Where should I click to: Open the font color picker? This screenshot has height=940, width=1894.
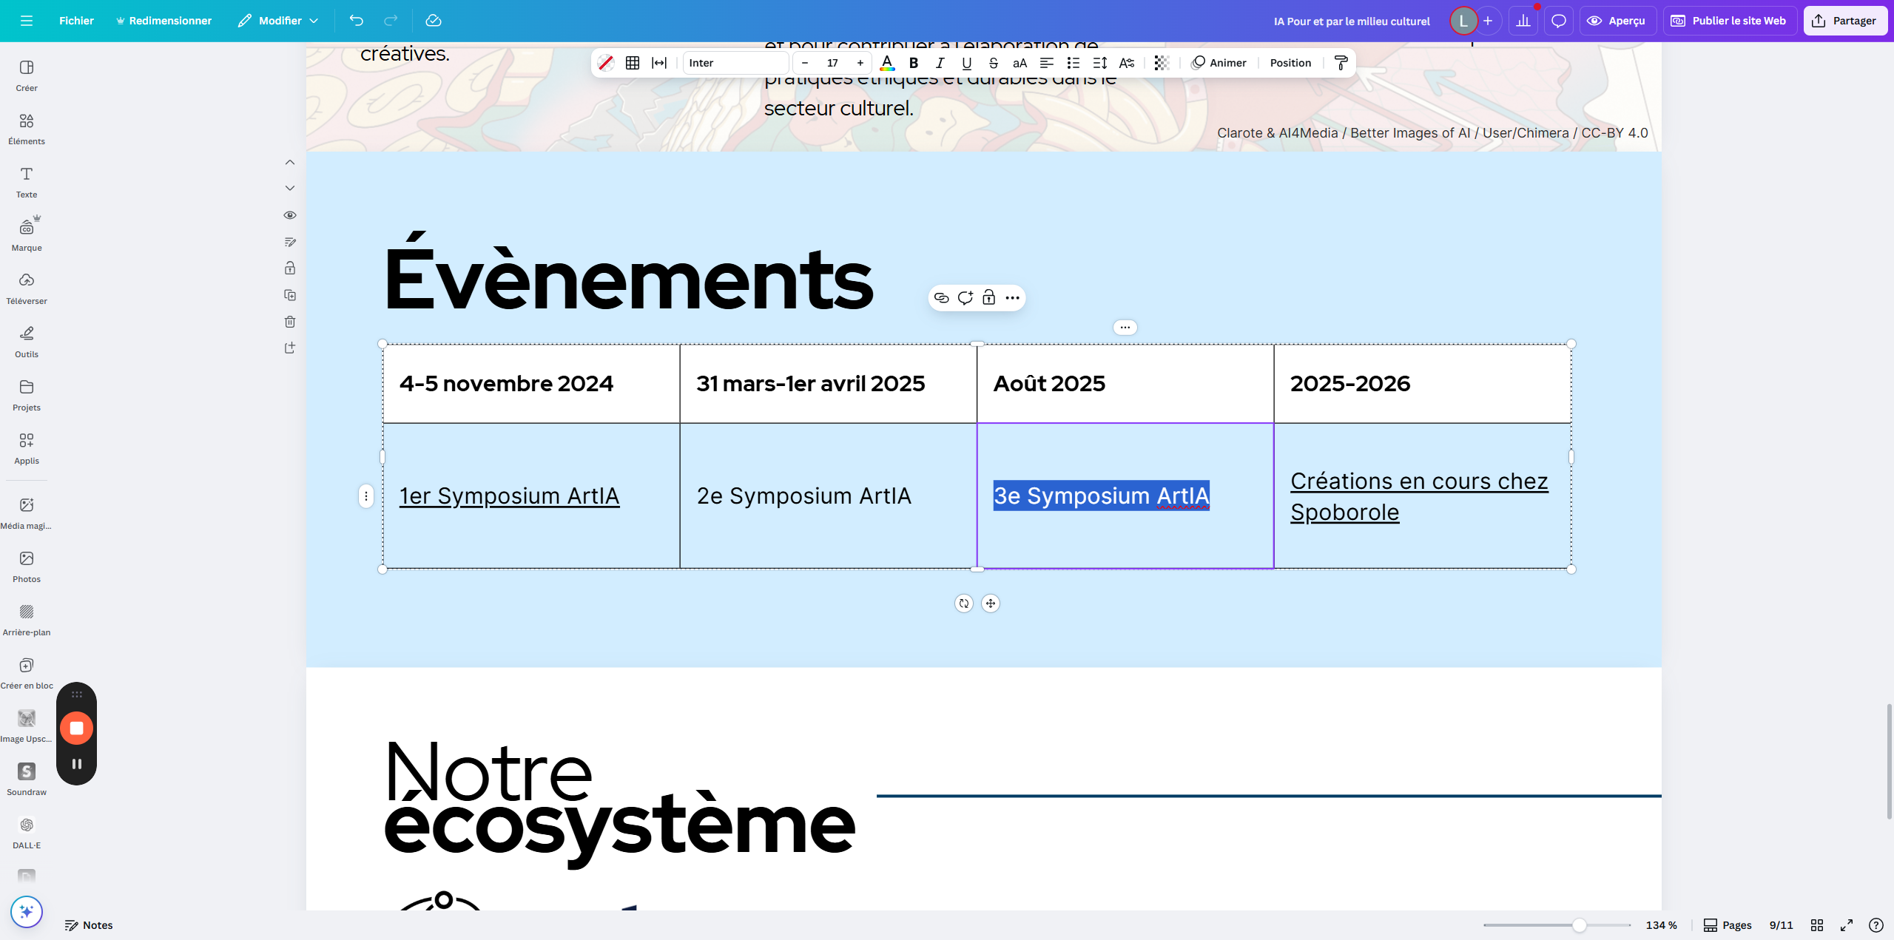[887, 63]
